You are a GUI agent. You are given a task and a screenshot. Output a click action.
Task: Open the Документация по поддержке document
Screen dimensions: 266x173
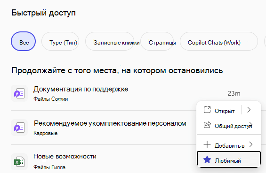(x=81, y=89)
